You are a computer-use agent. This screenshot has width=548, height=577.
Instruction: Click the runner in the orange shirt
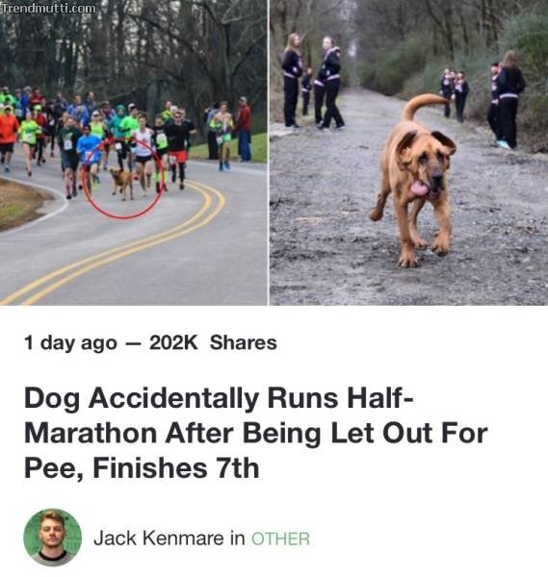(x=8, y=138)
